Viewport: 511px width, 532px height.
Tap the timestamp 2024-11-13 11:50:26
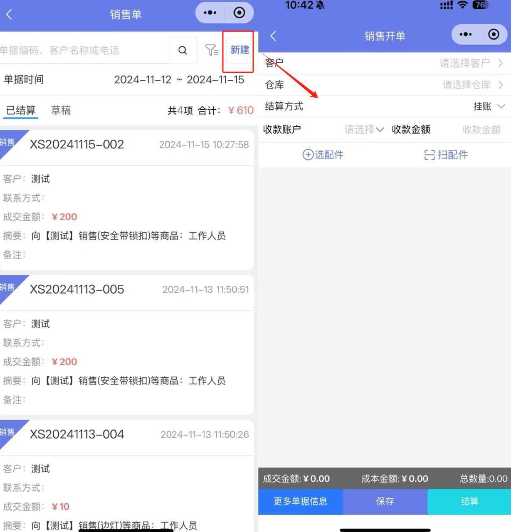(205, 435)
